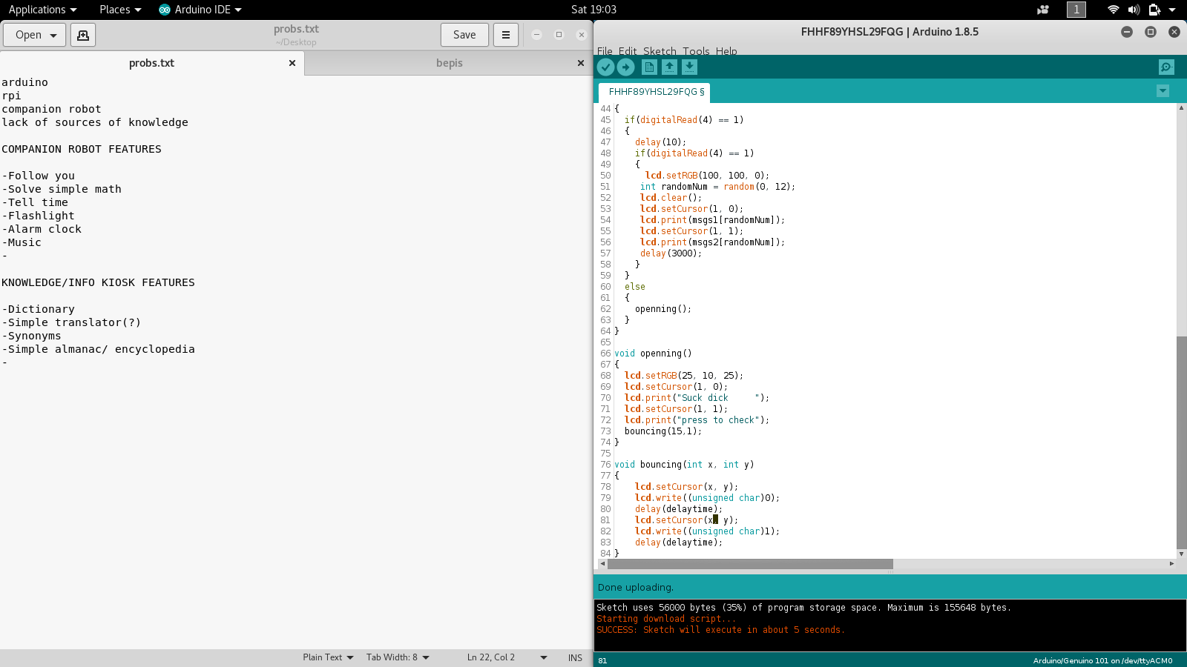Open the Serial Monitor magnifier icon

click(x=1166, y=67)
